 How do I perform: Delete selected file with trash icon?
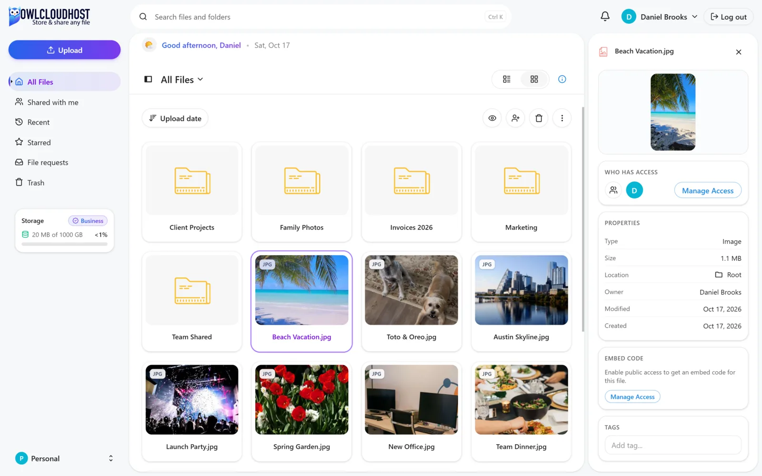pos(539,118)
